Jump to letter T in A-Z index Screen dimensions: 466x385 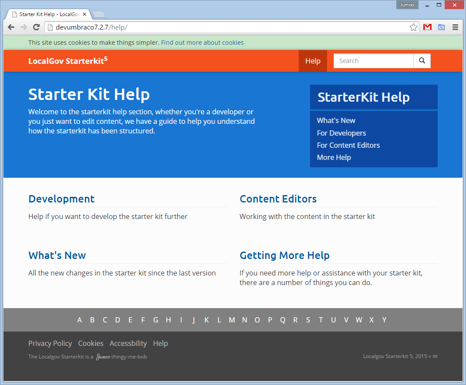[321, 320]
